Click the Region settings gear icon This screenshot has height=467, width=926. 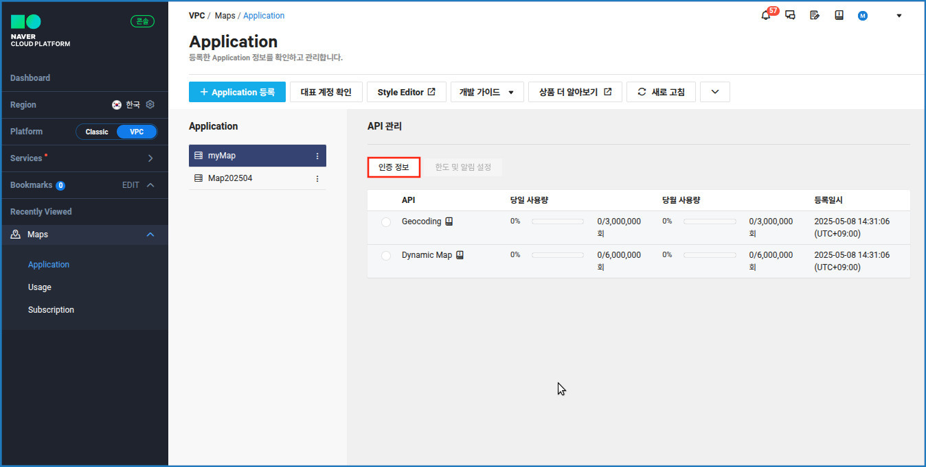point(150,105)
